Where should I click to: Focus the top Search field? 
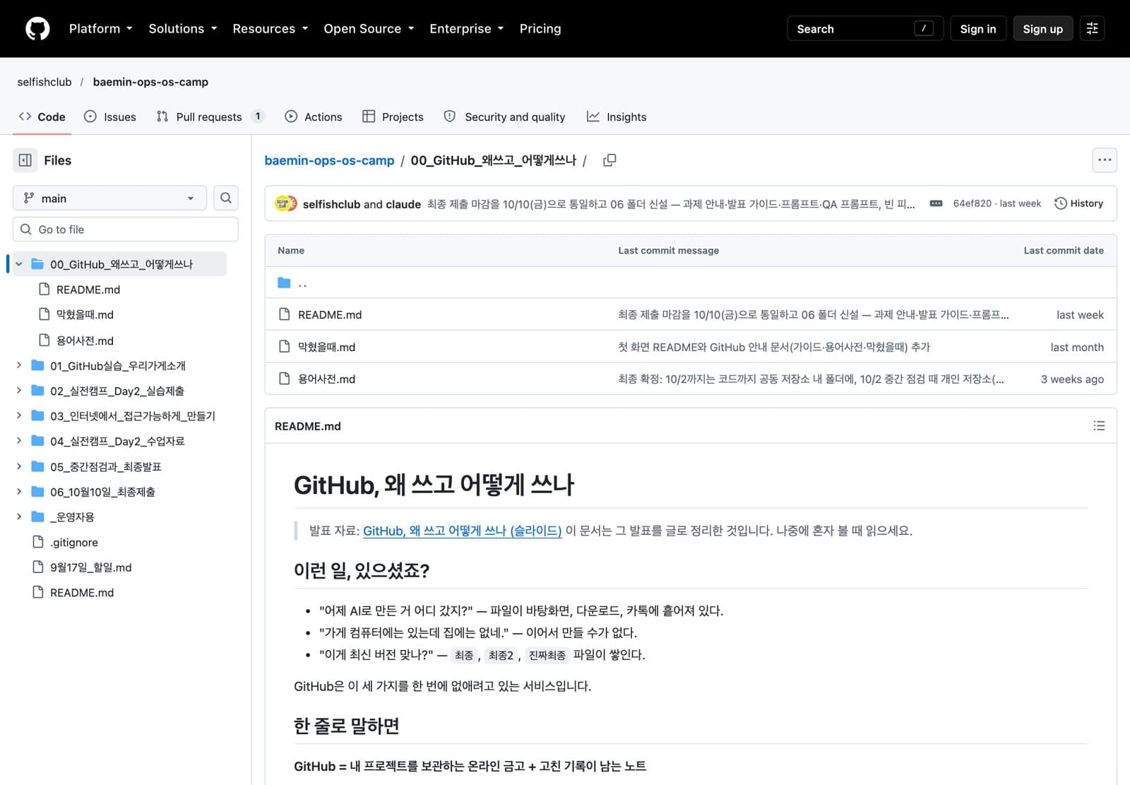tap(865, 28)
